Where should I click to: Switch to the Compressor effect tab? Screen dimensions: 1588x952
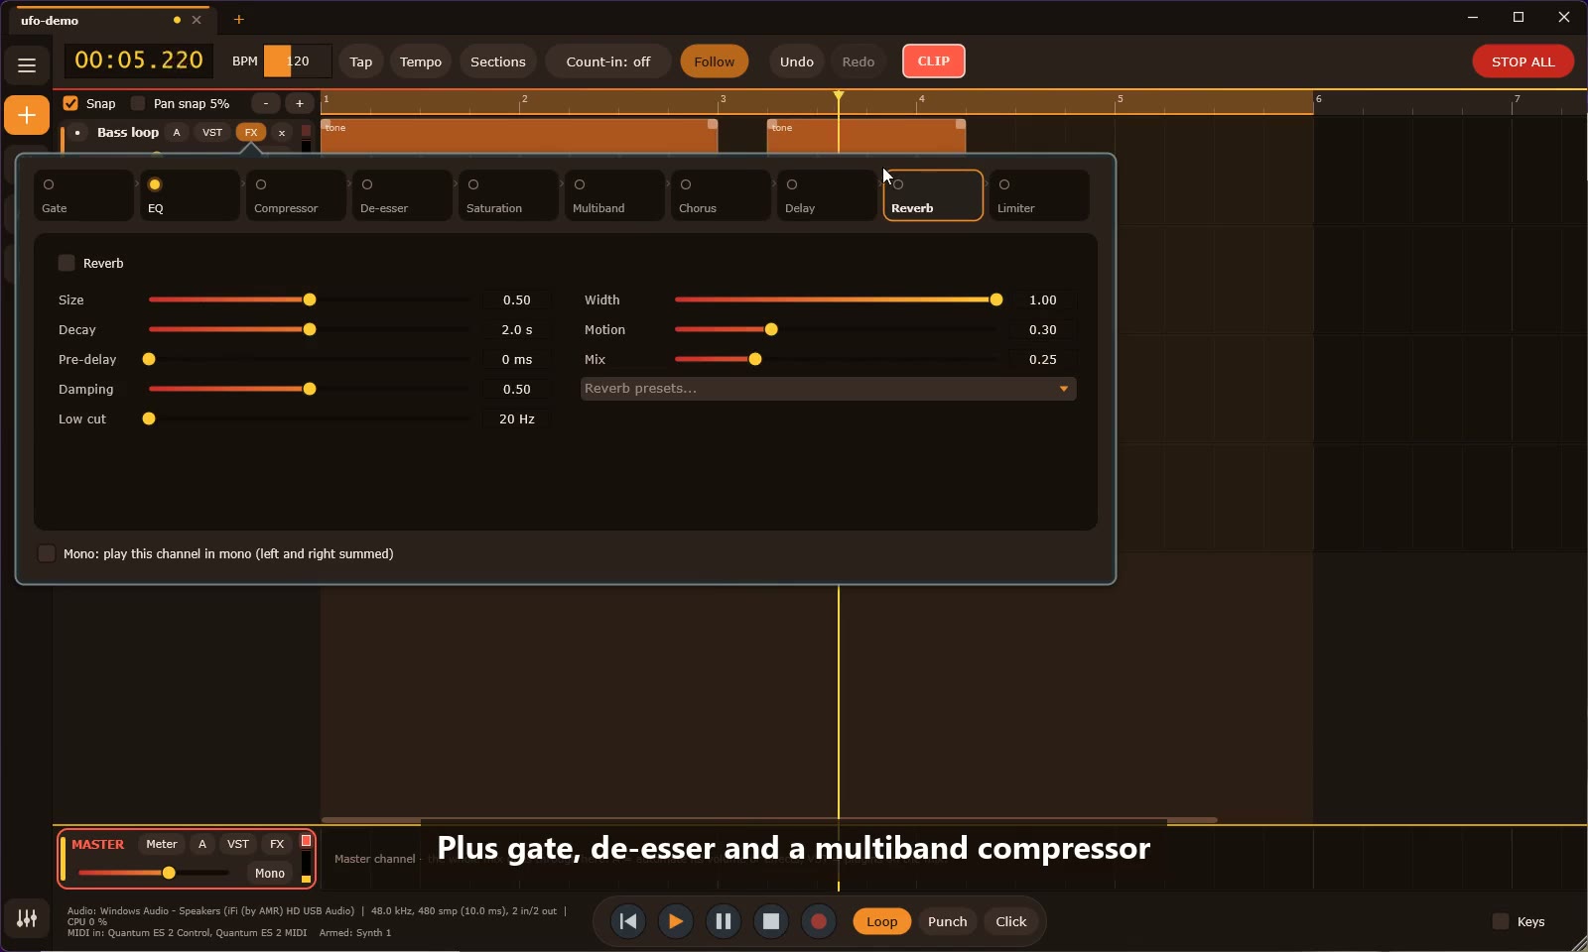coord(296,195)
